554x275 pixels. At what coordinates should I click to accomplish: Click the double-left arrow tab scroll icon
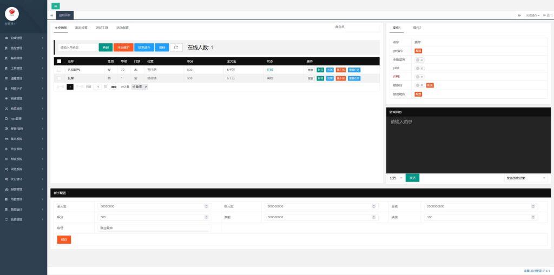point(51,15)
